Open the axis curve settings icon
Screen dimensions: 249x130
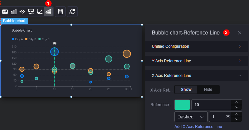click(40, 12)
